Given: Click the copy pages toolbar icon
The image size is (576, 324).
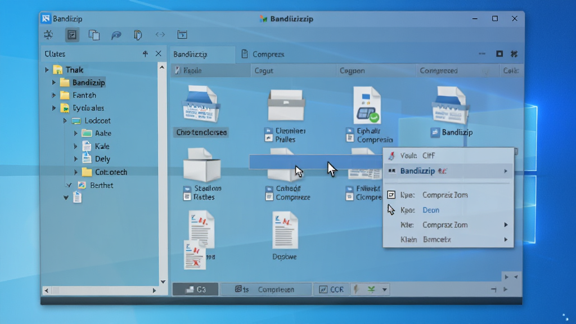Looking at the screenshot, I should (94, 35).
